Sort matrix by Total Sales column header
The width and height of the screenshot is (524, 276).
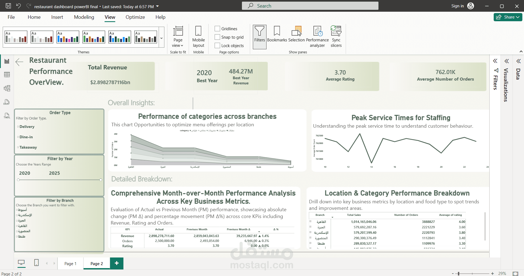coord(354,215)
